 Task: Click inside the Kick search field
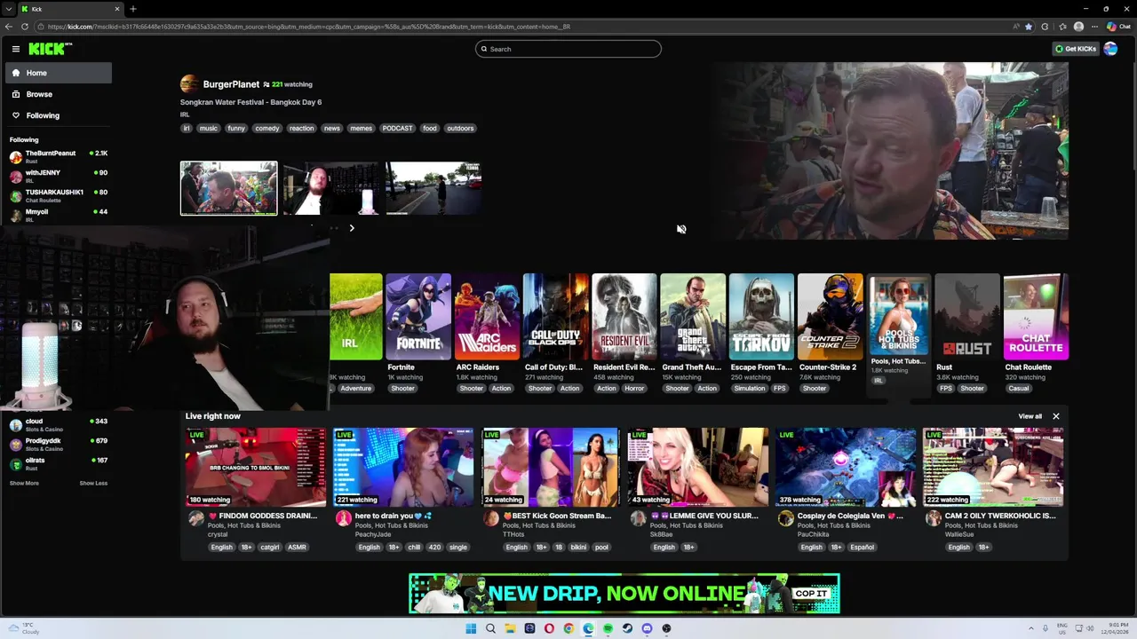pyautogui.click(x=568, y=49)
